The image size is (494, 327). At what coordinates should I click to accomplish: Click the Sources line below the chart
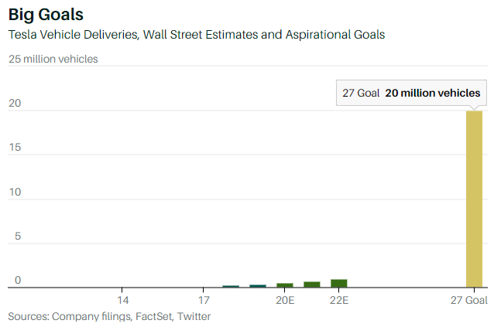coord(109,316)
